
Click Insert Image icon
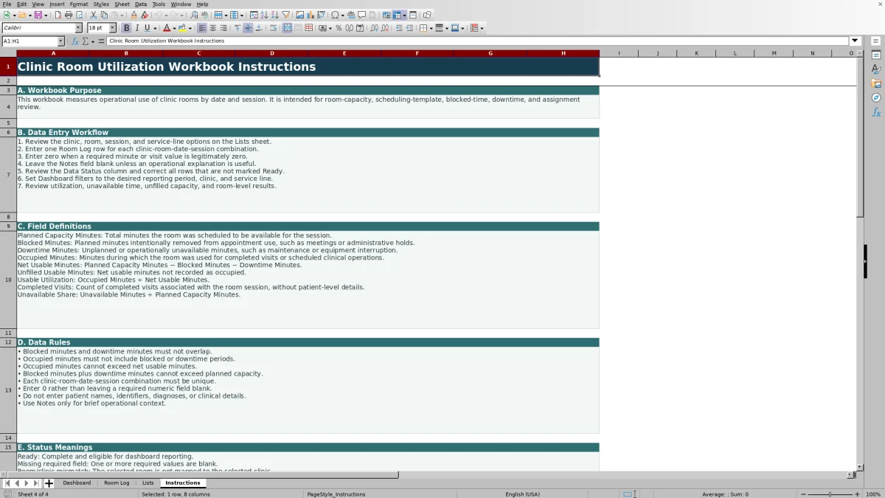(299, 15)
